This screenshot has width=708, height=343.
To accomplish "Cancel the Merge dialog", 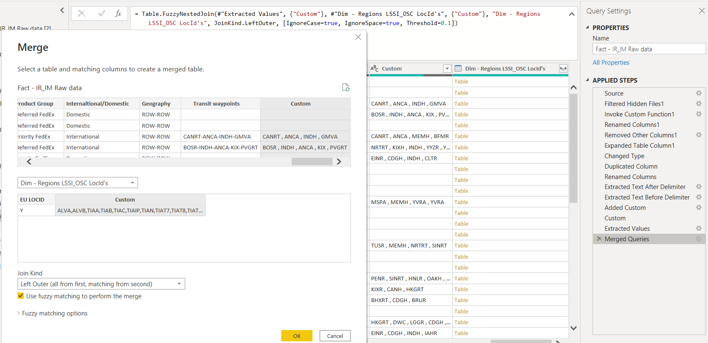I will (335, 336).
